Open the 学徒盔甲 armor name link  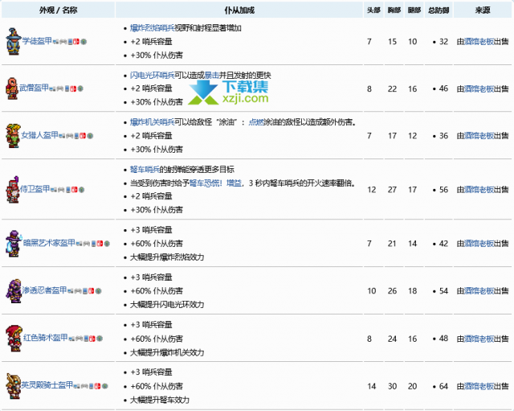pyautogui.click(x=37, y=40)
